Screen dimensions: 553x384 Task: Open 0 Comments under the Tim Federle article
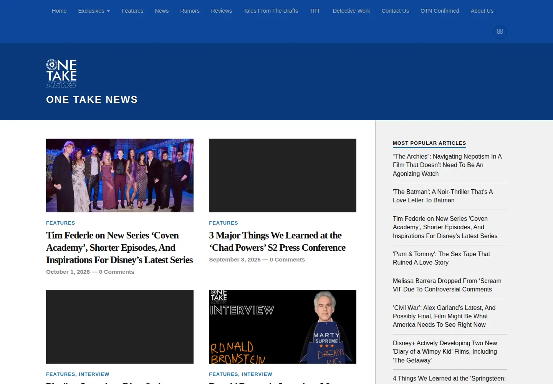tap(117, 272)
